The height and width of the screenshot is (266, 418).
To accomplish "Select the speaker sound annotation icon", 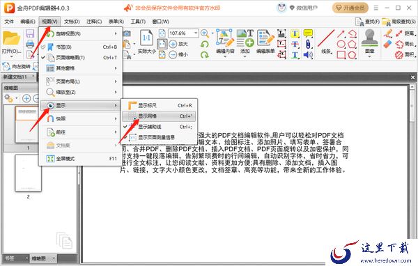I will pos(308,55).
